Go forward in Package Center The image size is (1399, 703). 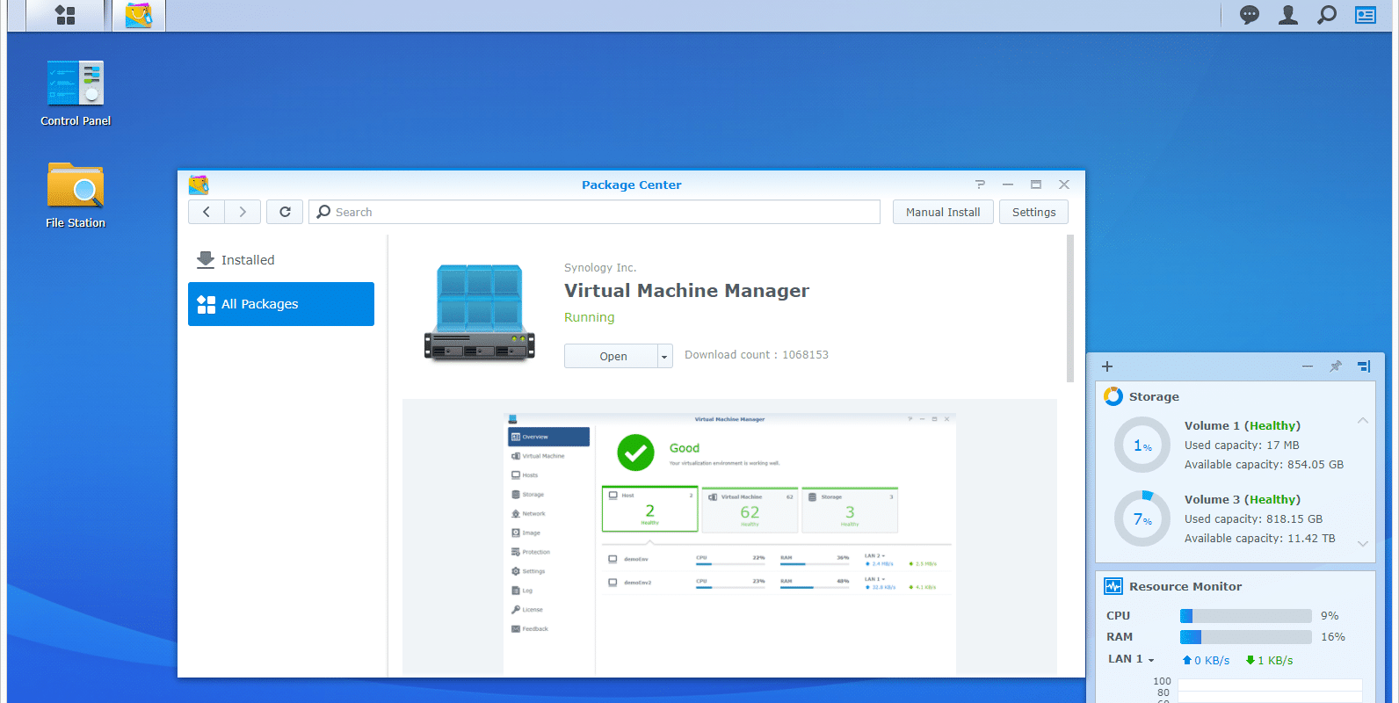coord(243,212)
